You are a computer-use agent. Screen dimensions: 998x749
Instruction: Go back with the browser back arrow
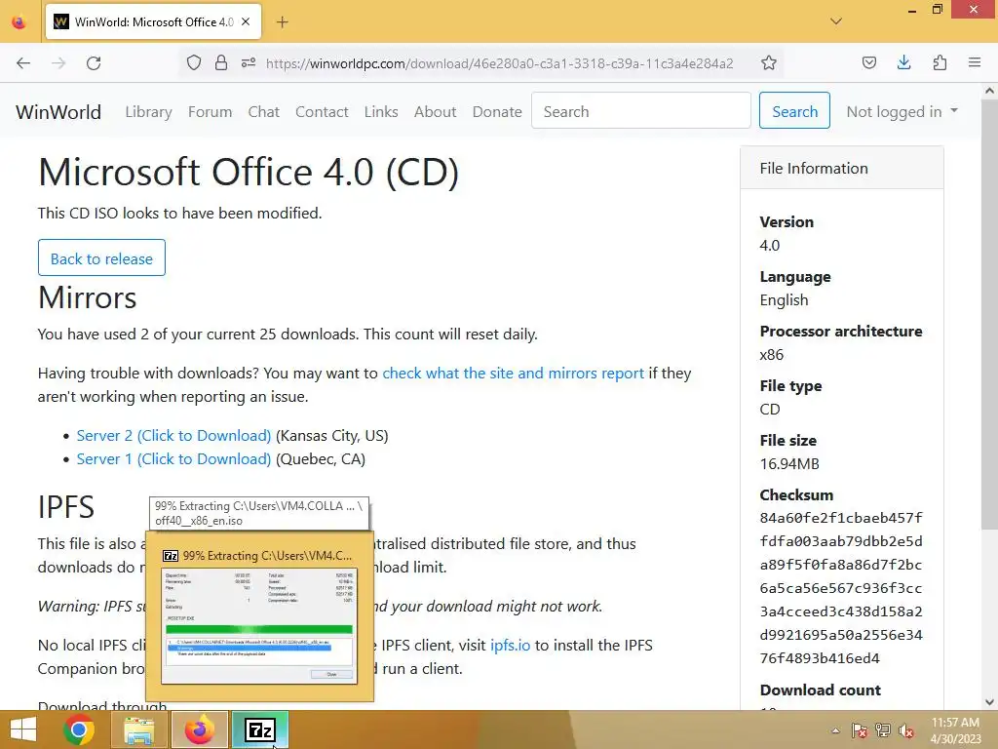click(x=23, y=63)
